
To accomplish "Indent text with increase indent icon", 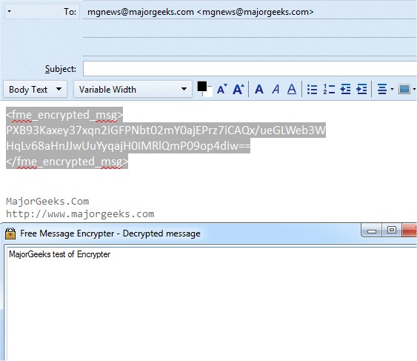I will (361, 89).
